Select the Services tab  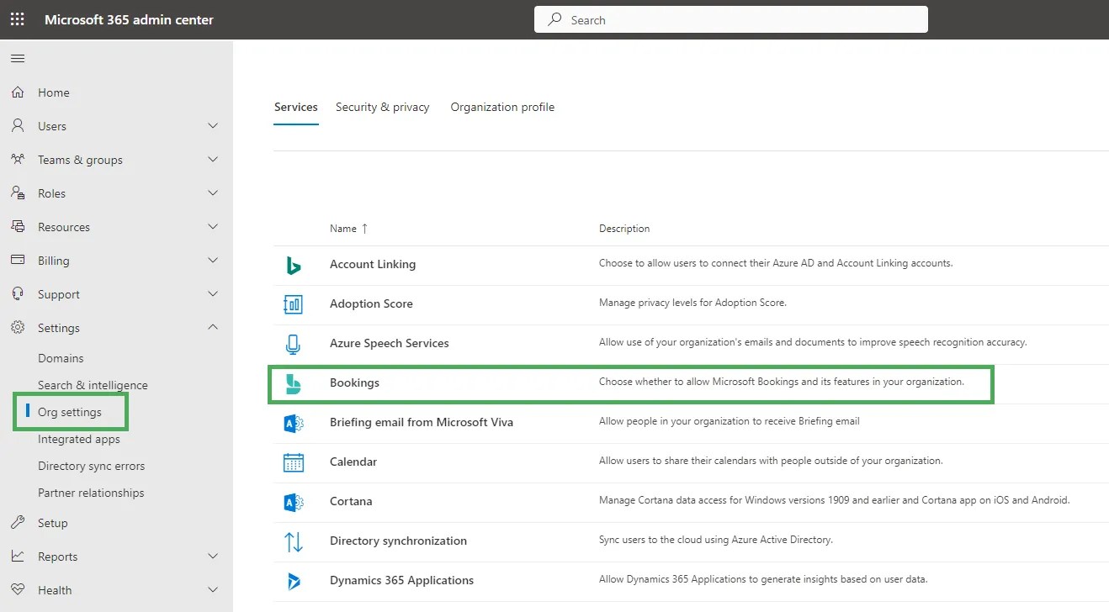pos(295,107)
